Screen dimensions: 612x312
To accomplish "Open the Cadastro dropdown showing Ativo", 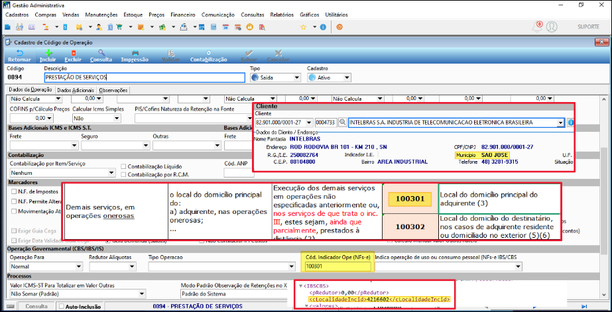I will tap(329, 78).
